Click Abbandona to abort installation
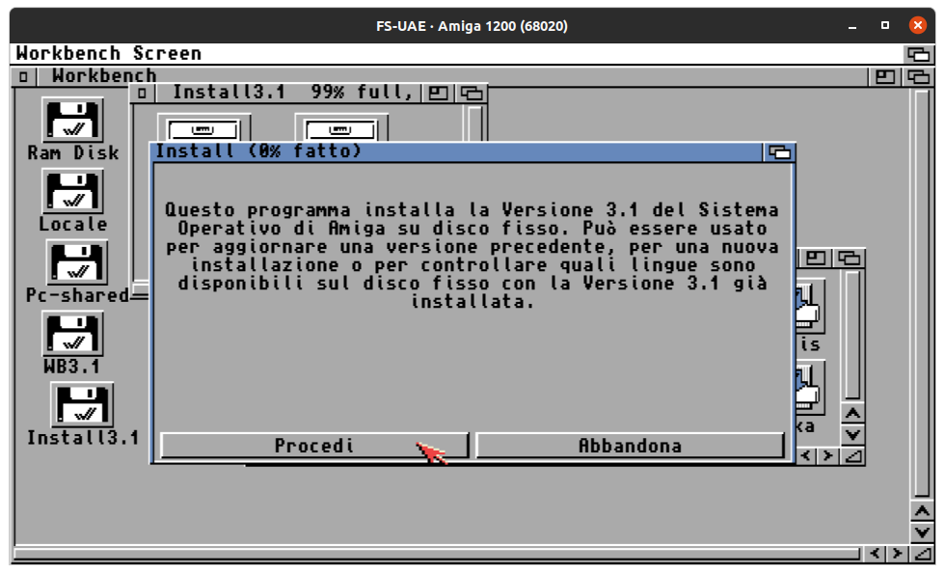The height and width of the screenshot is (574, 945). click(630, 446)
